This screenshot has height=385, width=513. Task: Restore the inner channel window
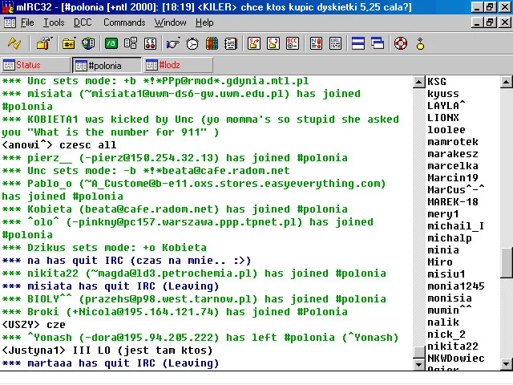pos(490,22)
